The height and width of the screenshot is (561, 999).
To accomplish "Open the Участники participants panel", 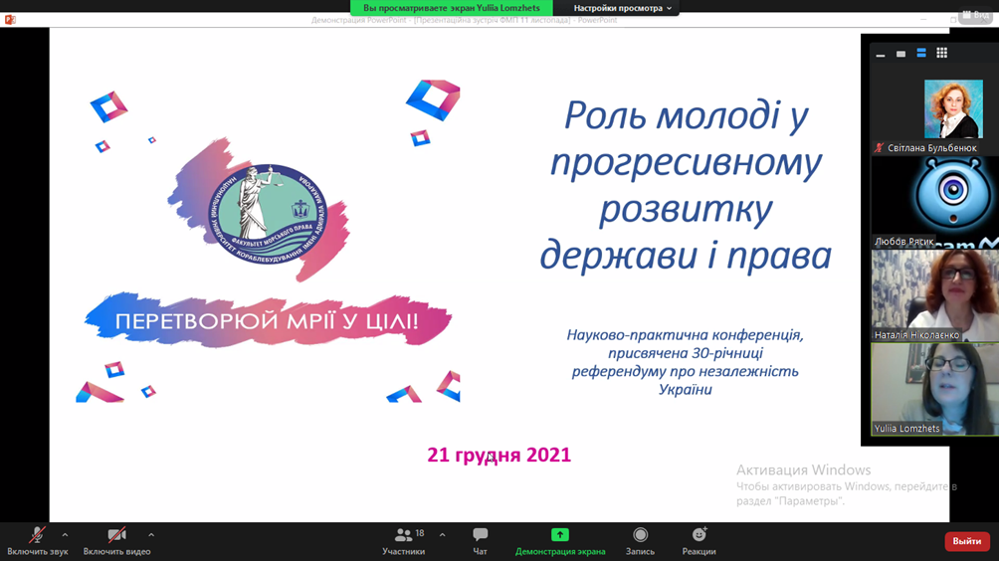I will [403, 541].
